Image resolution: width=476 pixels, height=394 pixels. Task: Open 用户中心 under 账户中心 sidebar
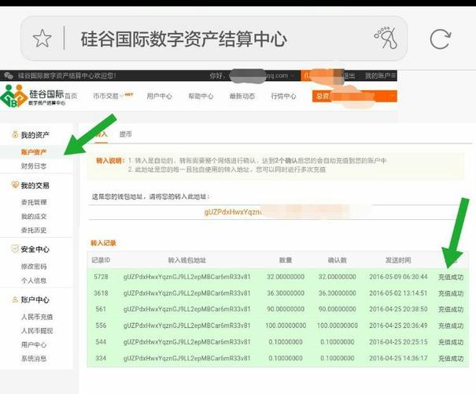pos(34,345)
